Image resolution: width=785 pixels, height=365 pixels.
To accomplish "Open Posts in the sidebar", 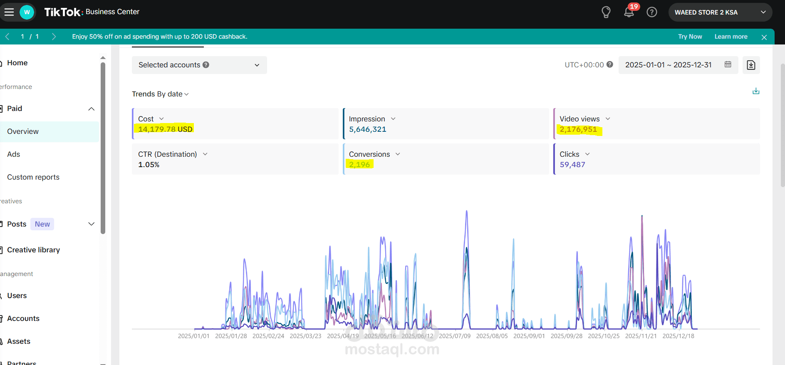I will point(17,224).
